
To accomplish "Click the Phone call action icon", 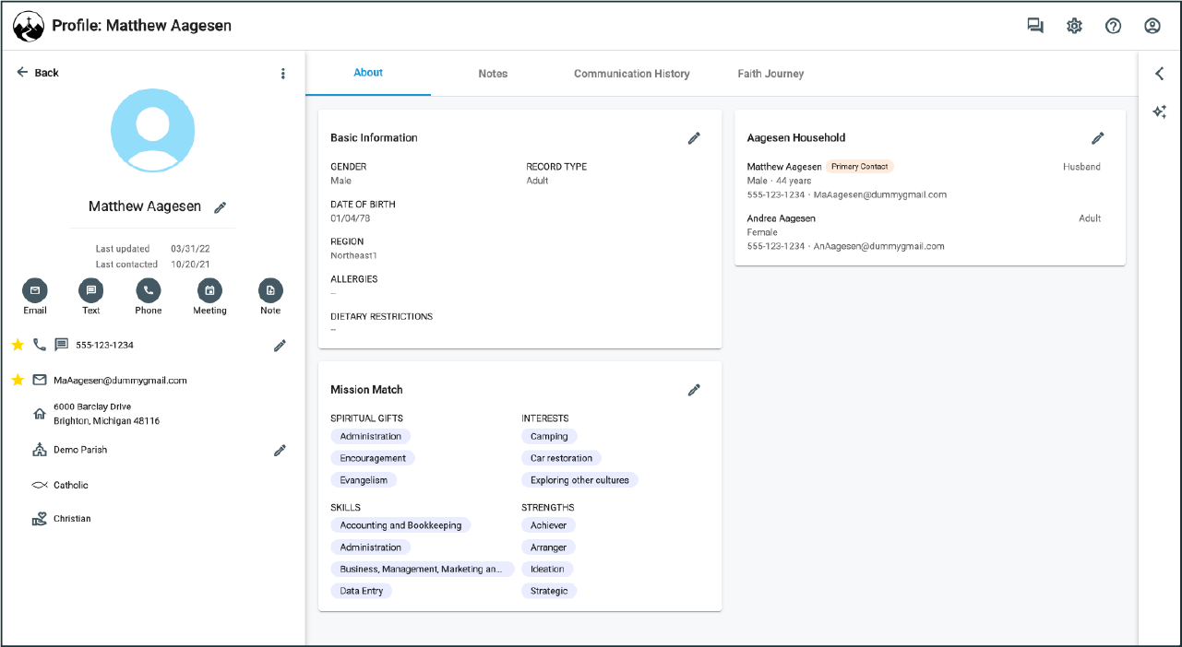I will [x=149, y=290].
